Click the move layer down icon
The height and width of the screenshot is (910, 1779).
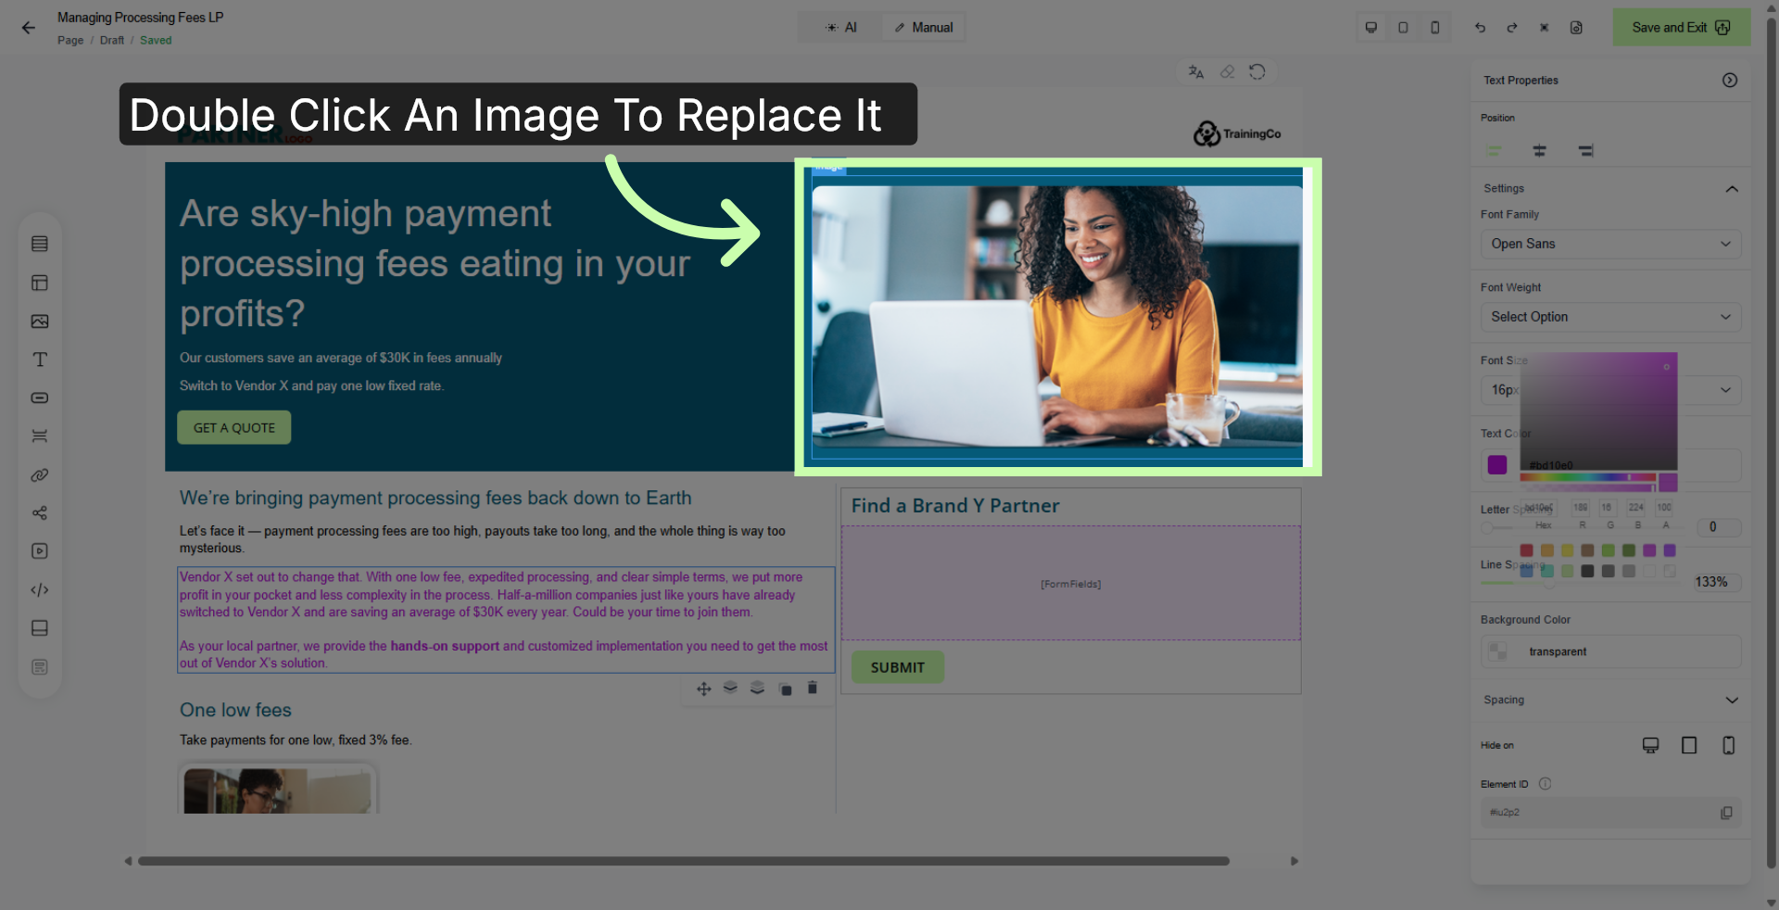[x=730, y=688]
